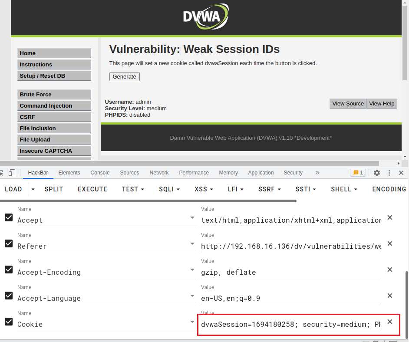The height and width of the screenshot is (342, 409).
Task: Click the page horizontal scrollbar
Action: pos(189,163)
